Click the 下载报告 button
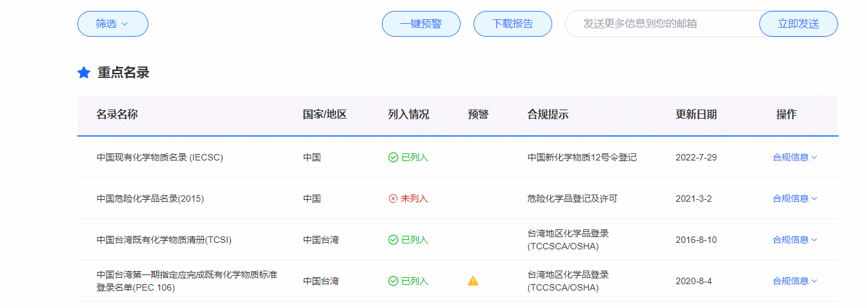867x308 pixels. tap(512, 24)
